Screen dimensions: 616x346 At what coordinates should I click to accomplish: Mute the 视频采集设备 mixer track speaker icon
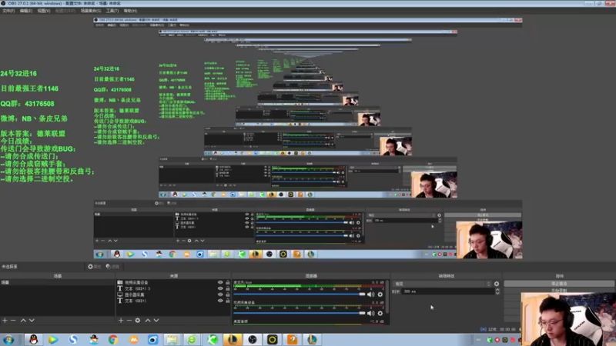coord(370,313)
